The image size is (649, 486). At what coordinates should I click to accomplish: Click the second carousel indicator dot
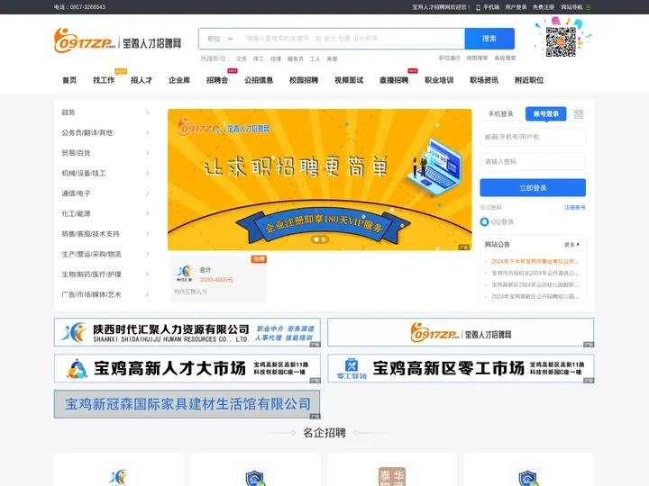point(324,239)
